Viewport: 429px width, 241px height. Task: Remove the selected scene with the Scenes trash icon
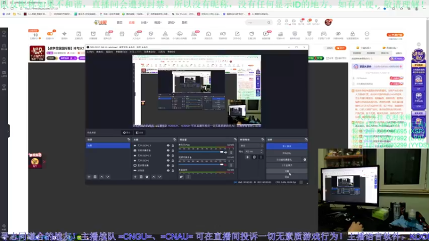point(95,177)
